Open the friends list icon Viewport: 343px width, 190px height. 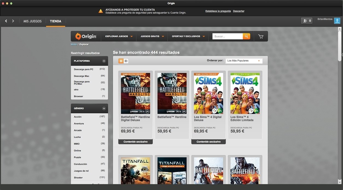[307, 21]
